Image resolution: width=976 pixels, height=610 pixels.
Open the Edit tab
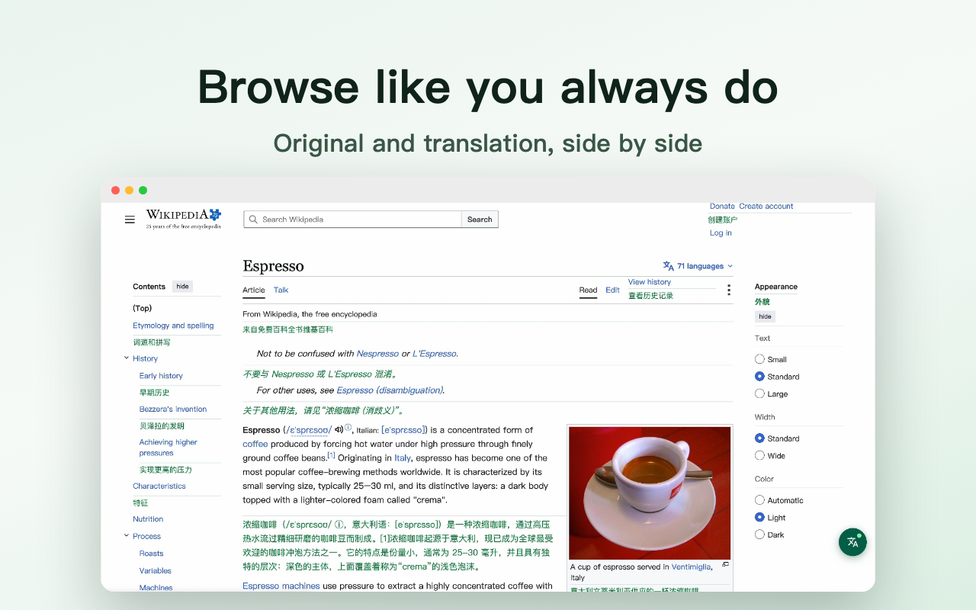tap(612, 291)
